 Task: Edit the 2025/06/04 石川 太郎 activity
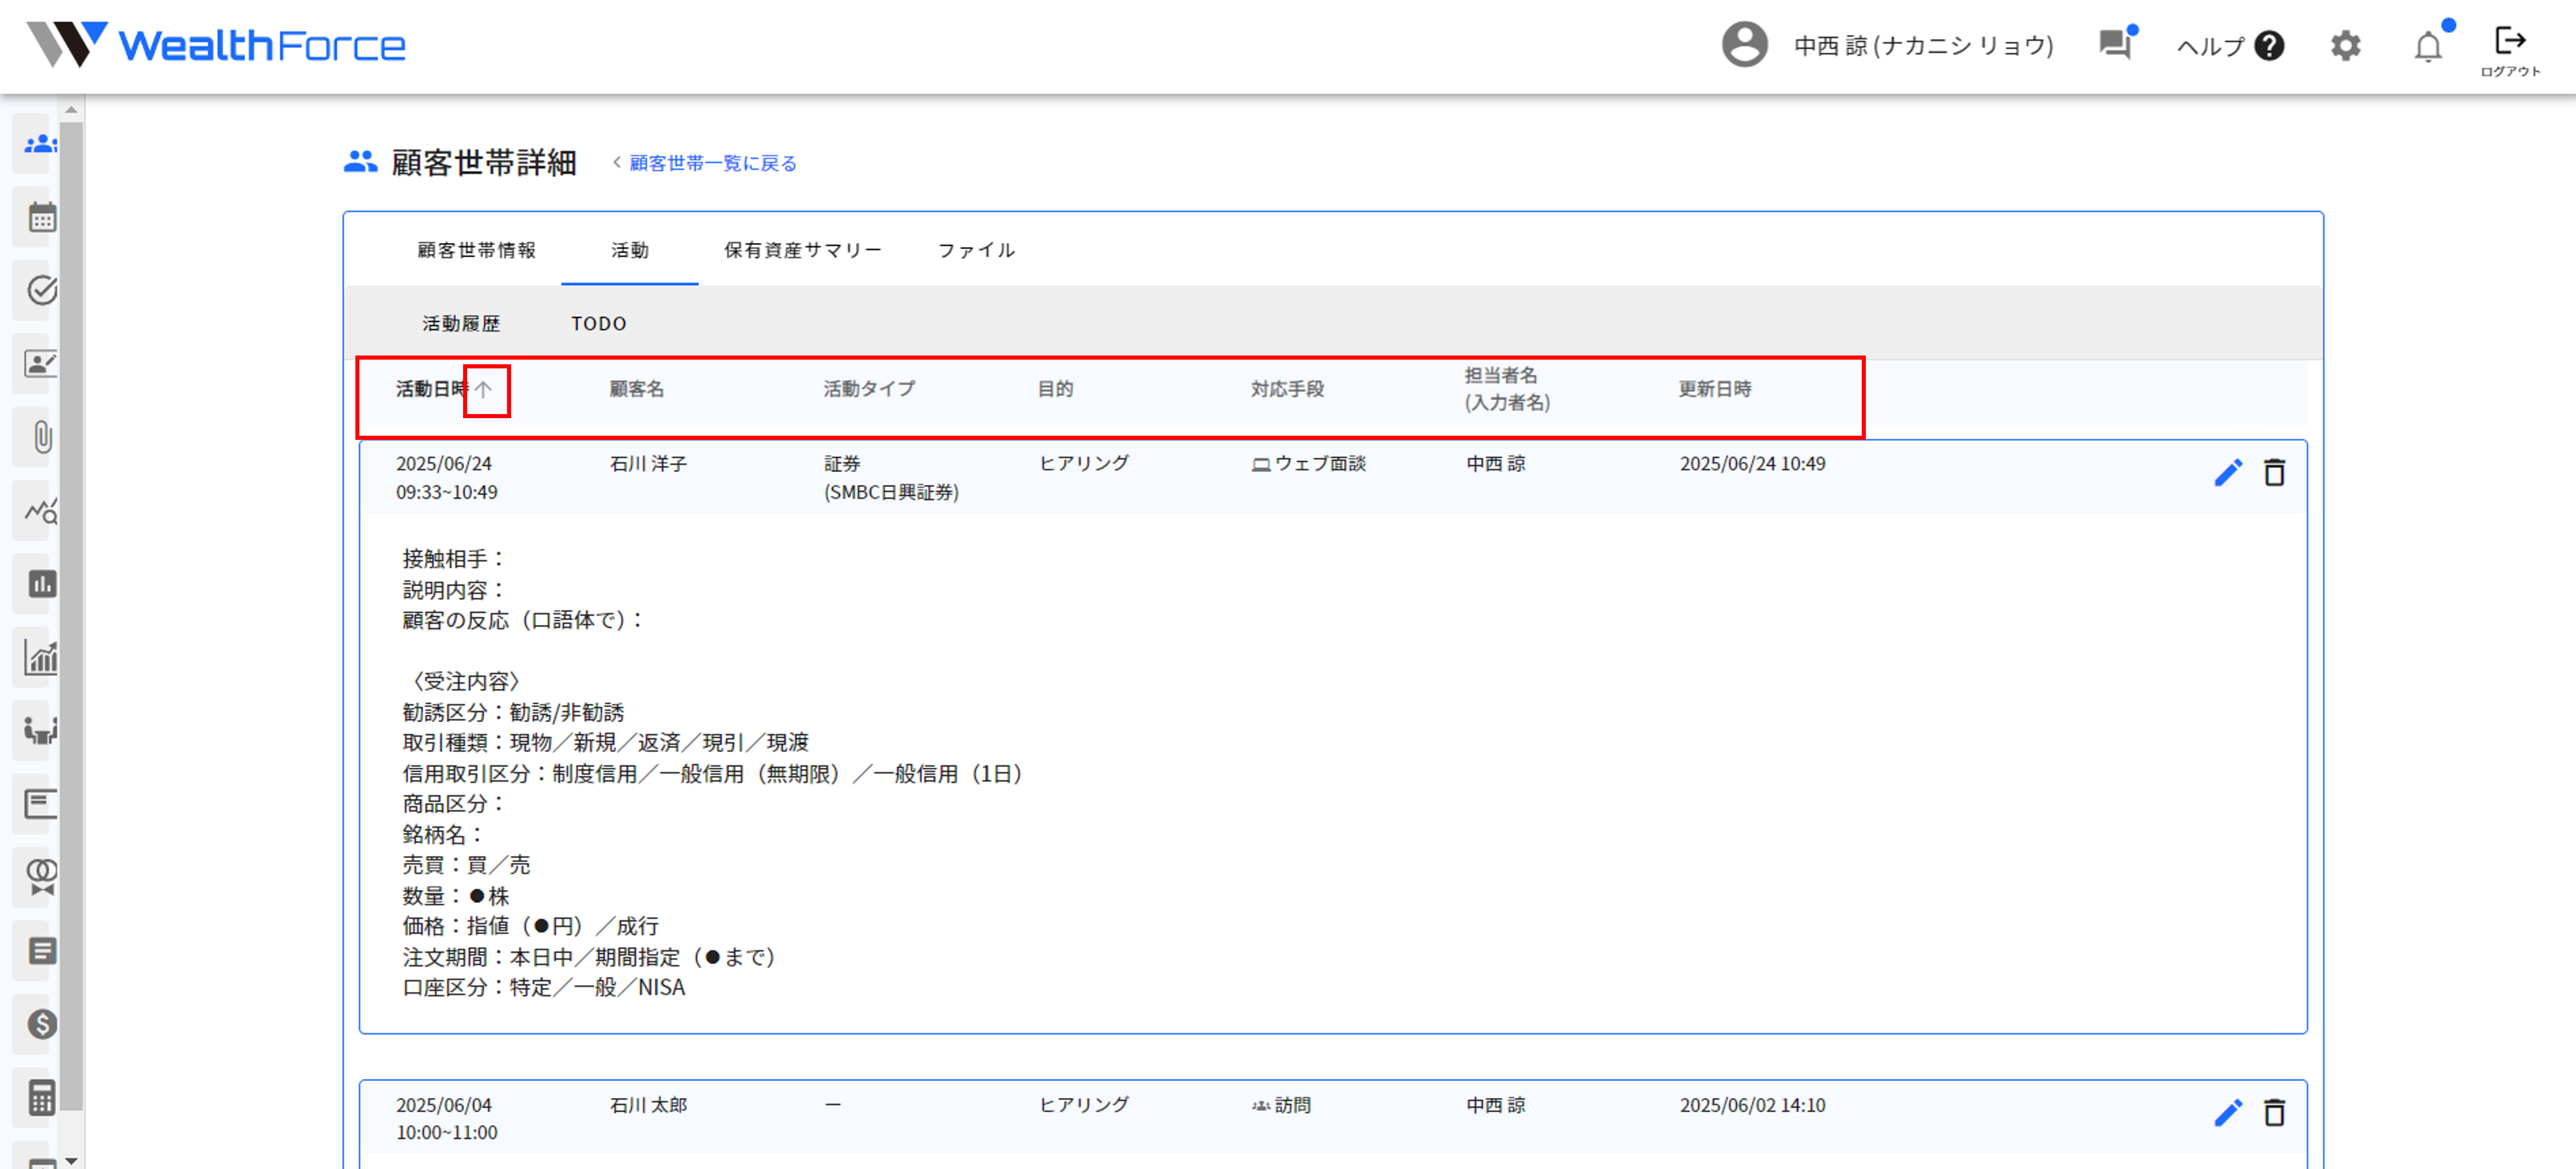pos(2228,1113)
